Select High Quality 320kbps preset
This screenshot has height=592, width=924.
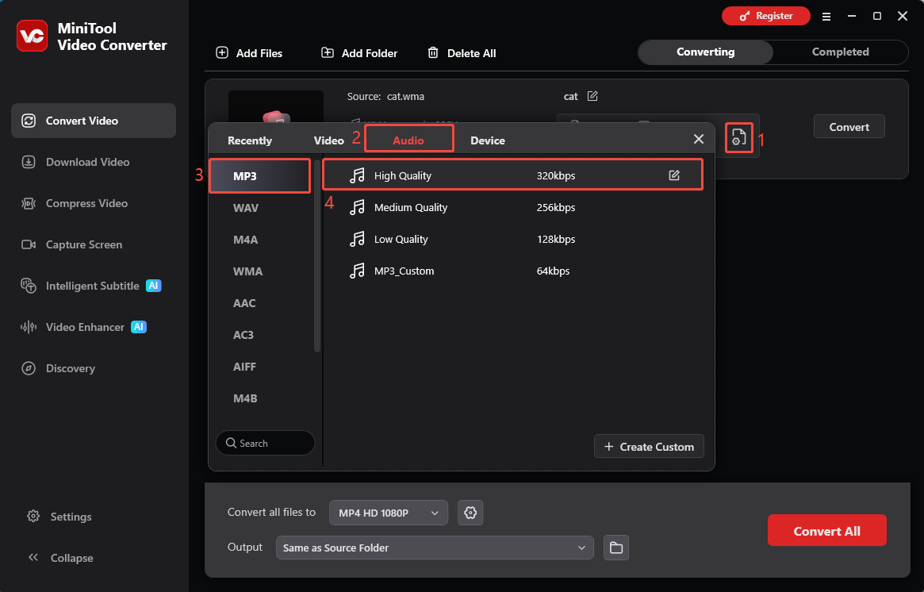(512, 175)
